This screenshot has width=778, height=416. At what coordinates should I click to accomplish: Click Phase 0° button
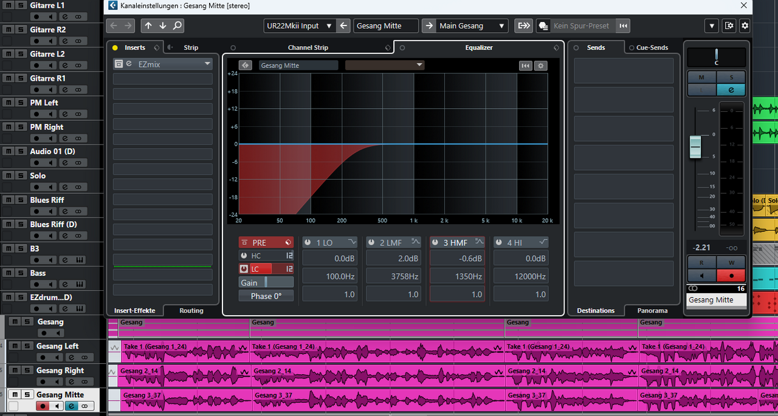pos(266,296)
